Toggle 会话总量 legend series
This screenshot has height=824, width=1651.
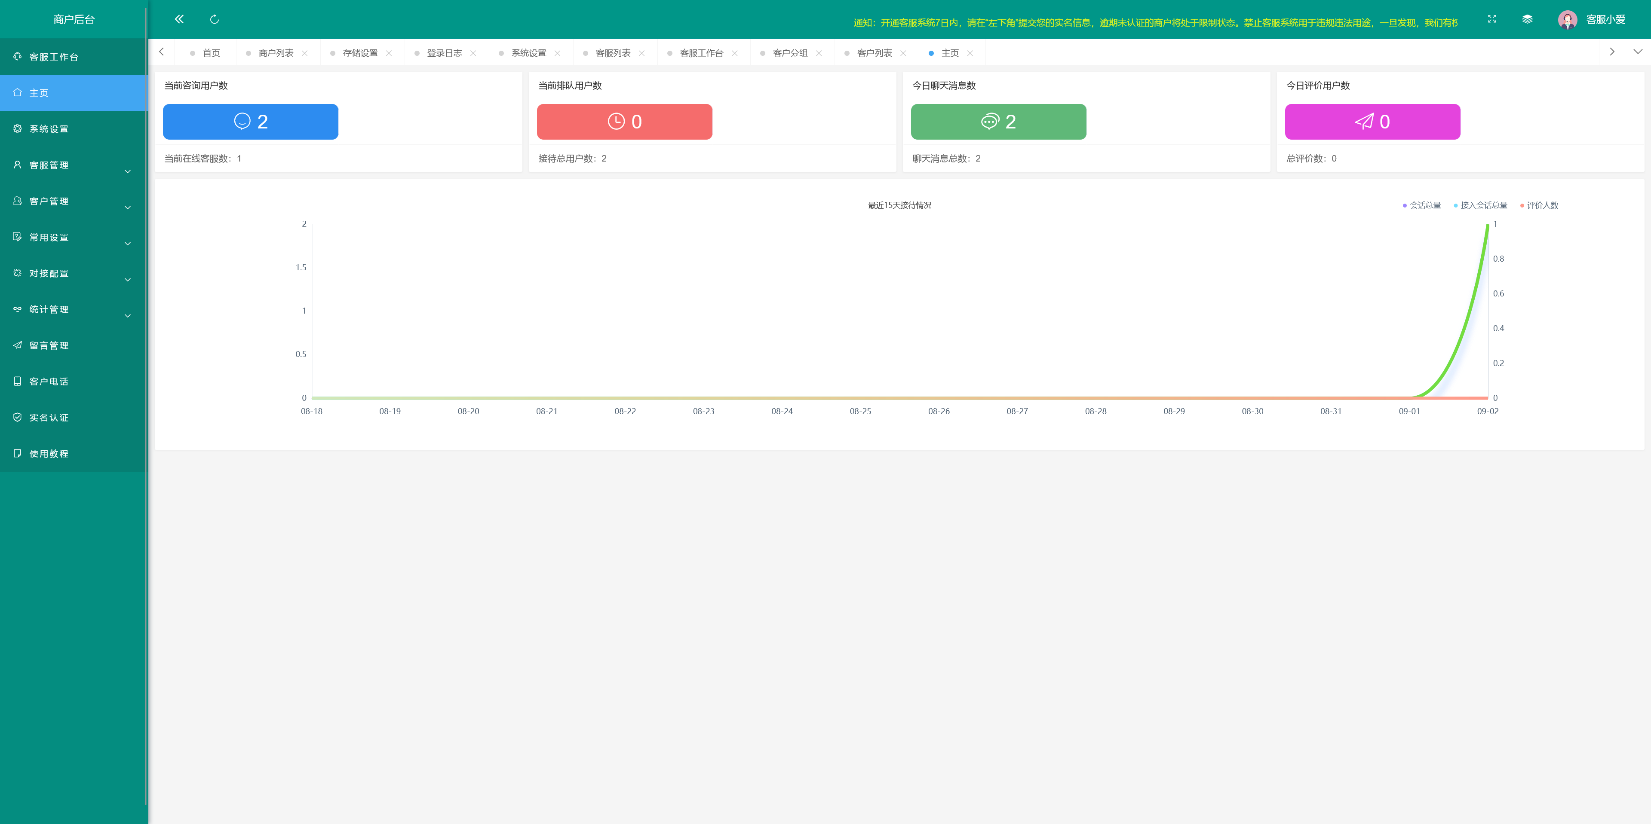(x=1424, y=205)
